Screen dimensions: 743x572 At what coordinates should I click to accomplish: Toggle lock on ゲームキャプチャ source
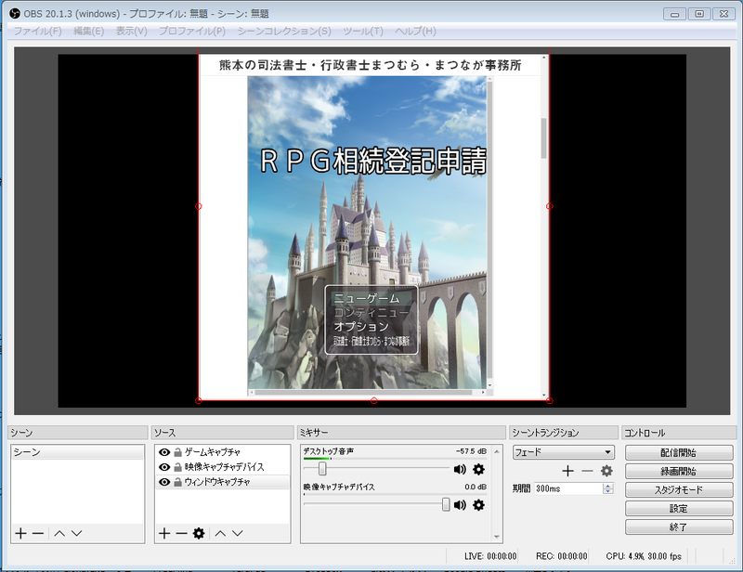(x=177, y=452)
